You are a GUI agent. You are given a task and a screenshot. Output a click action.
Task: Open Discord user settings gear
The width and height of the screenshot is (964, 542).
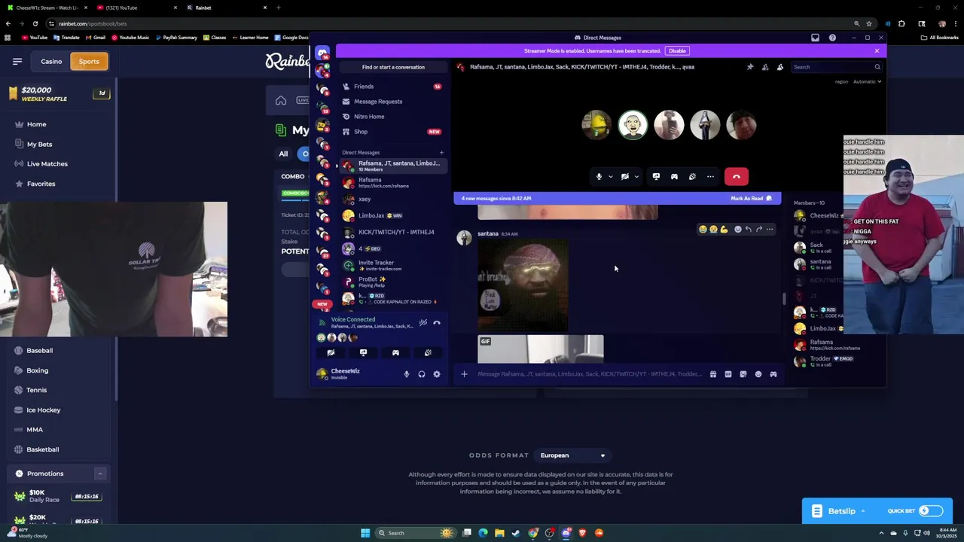point(437,374)
